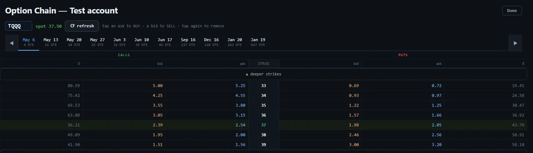Sell the 38 put at bid 2.46
533x153 pixels.
pyautogui.click(x=320, y=135)
